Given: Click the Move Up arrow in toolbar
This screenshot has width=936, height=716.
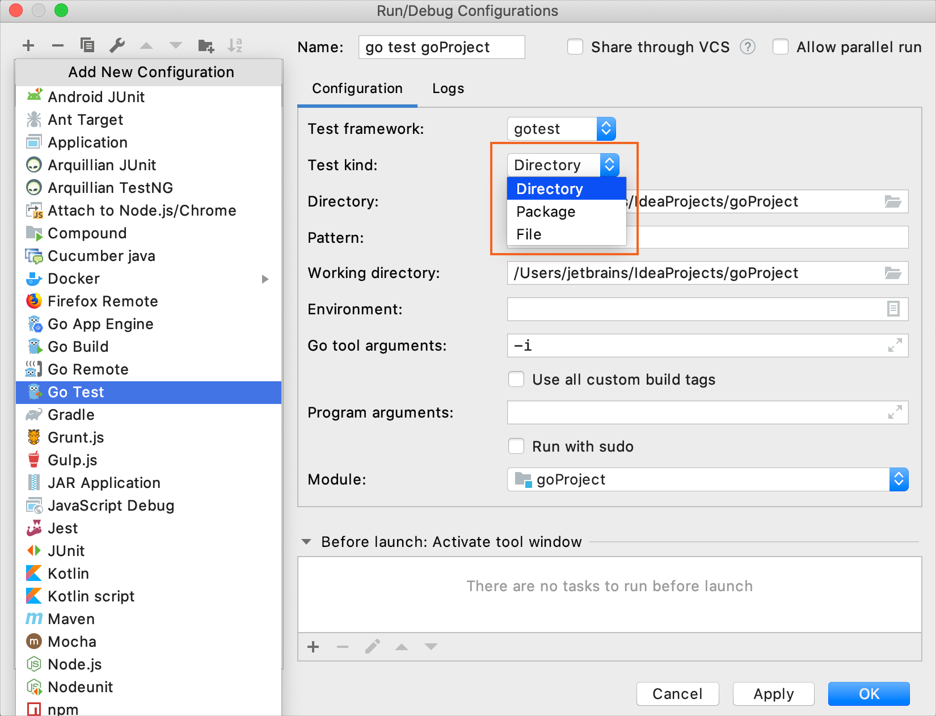Looking at the screenshot, I should pyautogui.click(x=146, y=45).
